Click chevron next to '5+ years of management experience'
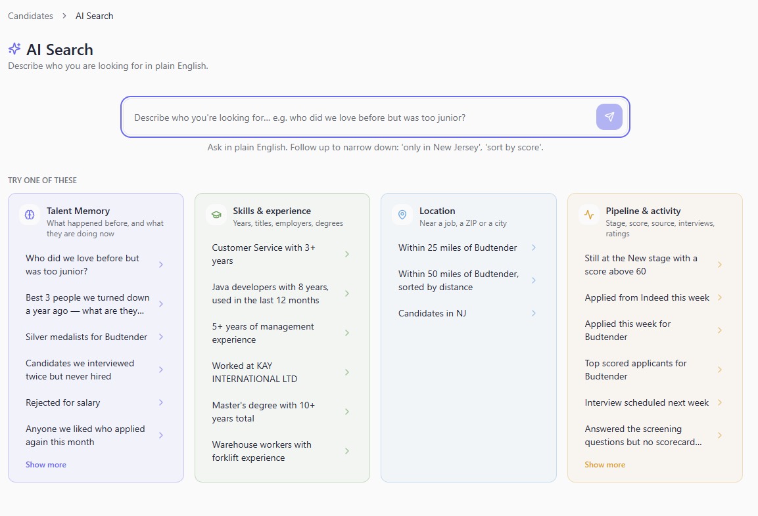The image size is (758, 516). 347,333
